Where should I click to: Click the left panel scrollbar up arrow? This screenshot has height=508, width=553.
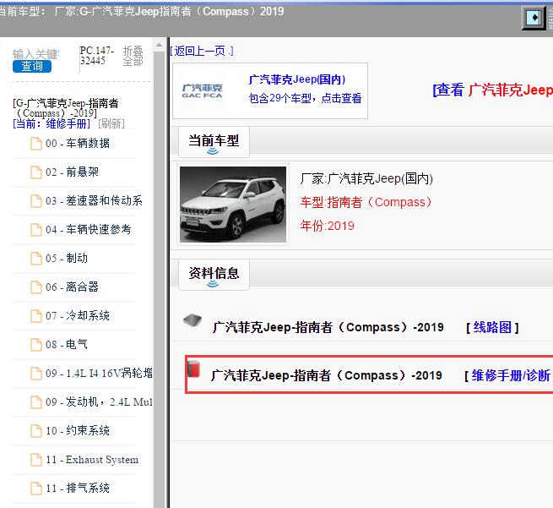[159, 45]
